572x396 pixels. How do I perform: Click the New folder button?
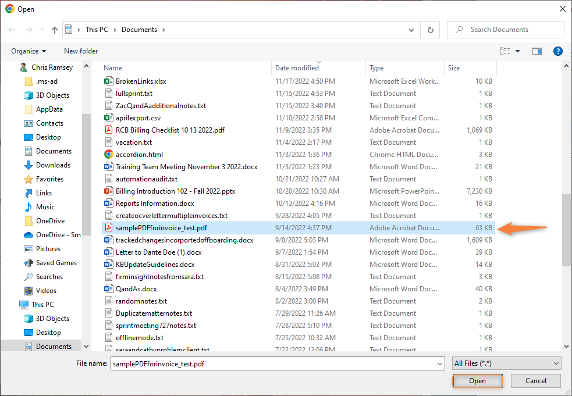click(81, 51)
